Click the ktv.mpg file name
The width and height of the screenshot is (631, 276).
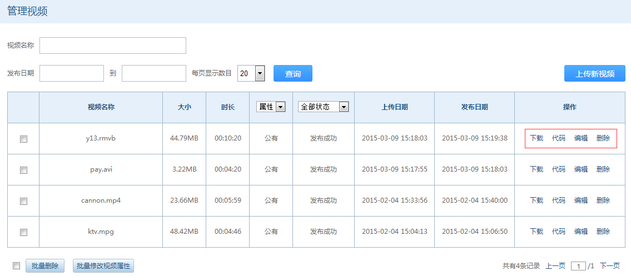click(101, 232)
